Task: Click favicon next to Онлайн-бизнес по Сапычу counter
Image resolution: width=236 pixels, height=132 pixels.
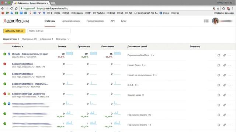Action: [9, 54]
